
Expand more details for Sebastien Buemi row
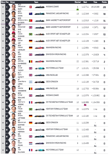click(3, 7)
